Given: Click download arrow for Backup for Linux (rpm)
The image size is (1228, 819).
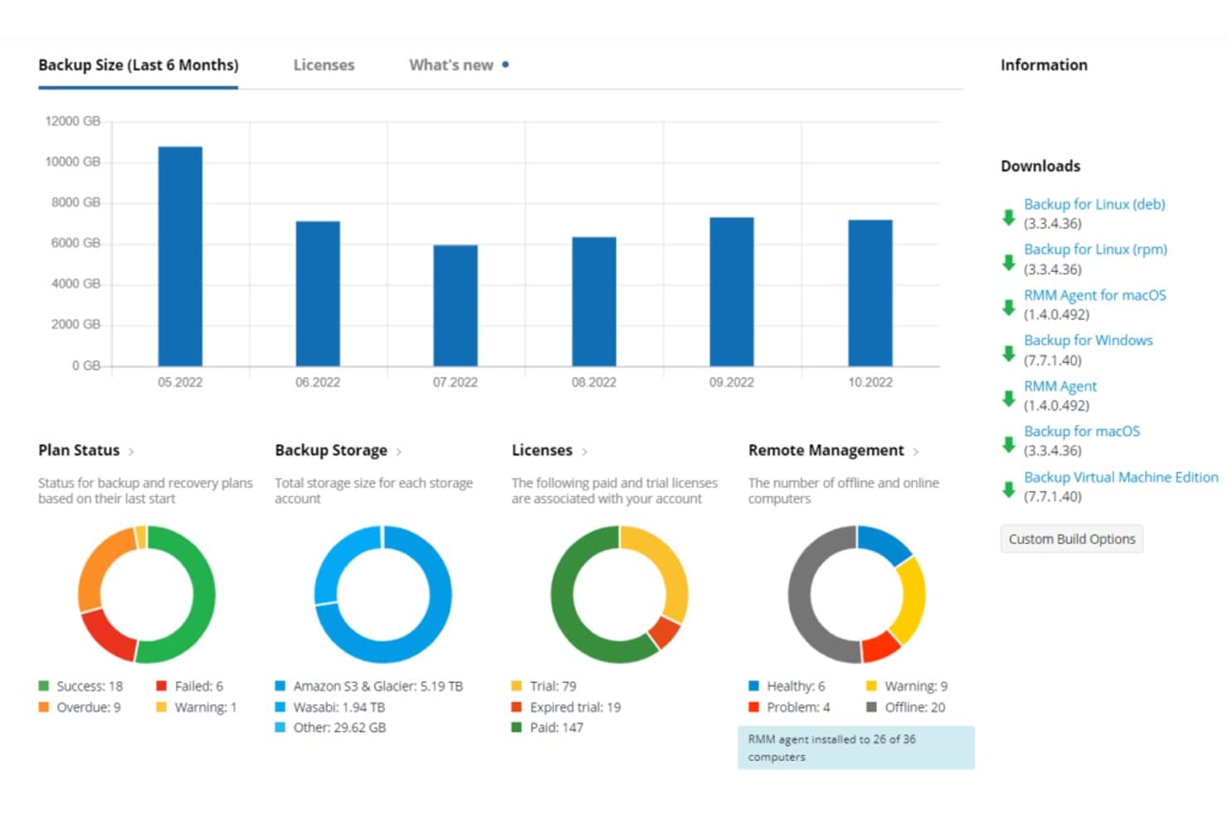Looking at the screenshot, I should (1009, 263).
